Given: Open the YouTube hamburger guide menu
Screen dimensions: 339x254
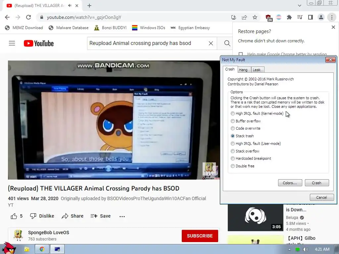Looking at the screenshot, I should tap(12, 43).
